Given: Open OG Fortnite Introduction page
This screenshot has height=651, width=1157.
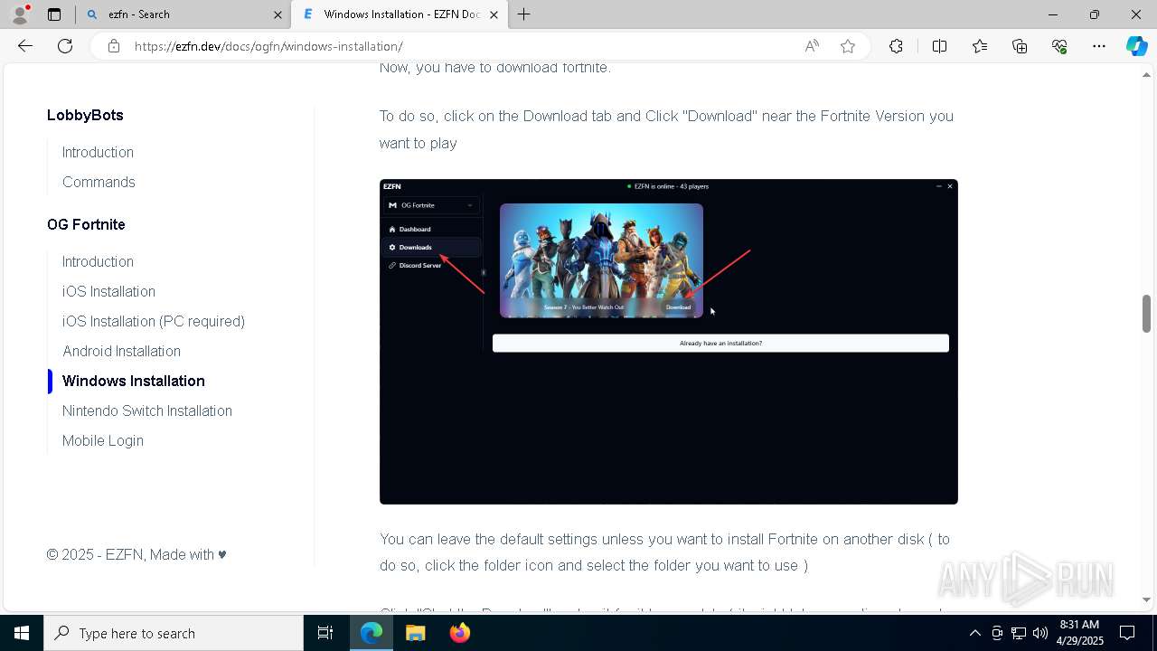Looking at the screenshot, I should coord(98,261).
